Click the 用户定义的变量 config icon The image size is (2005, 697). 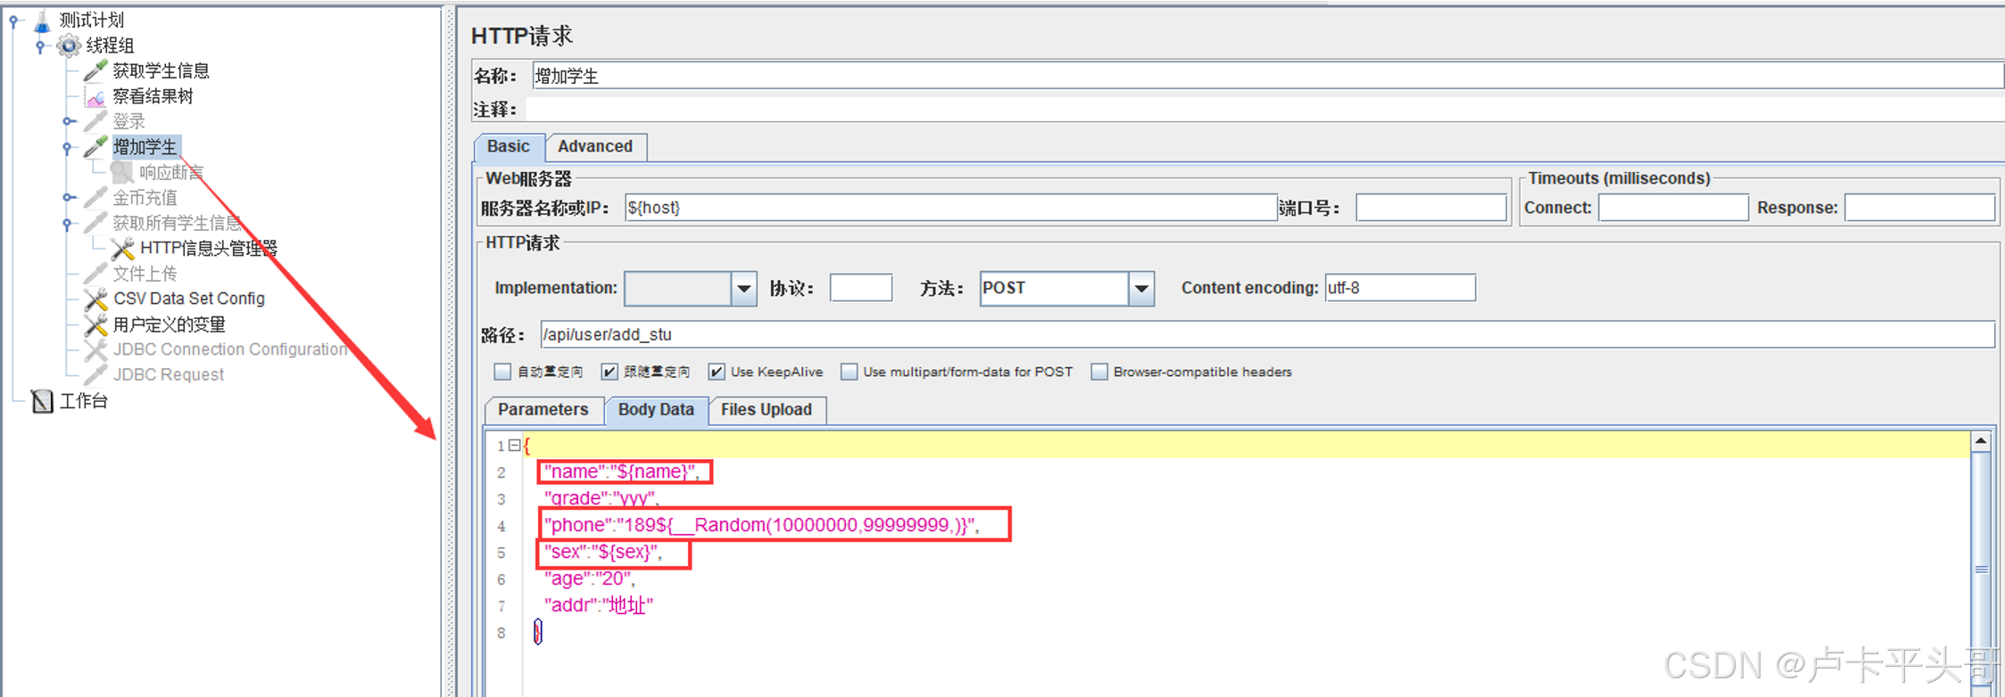point(95,324)
